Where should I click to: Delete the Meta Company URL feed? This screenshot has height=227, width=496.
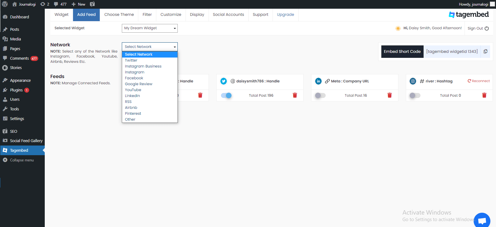389,95
